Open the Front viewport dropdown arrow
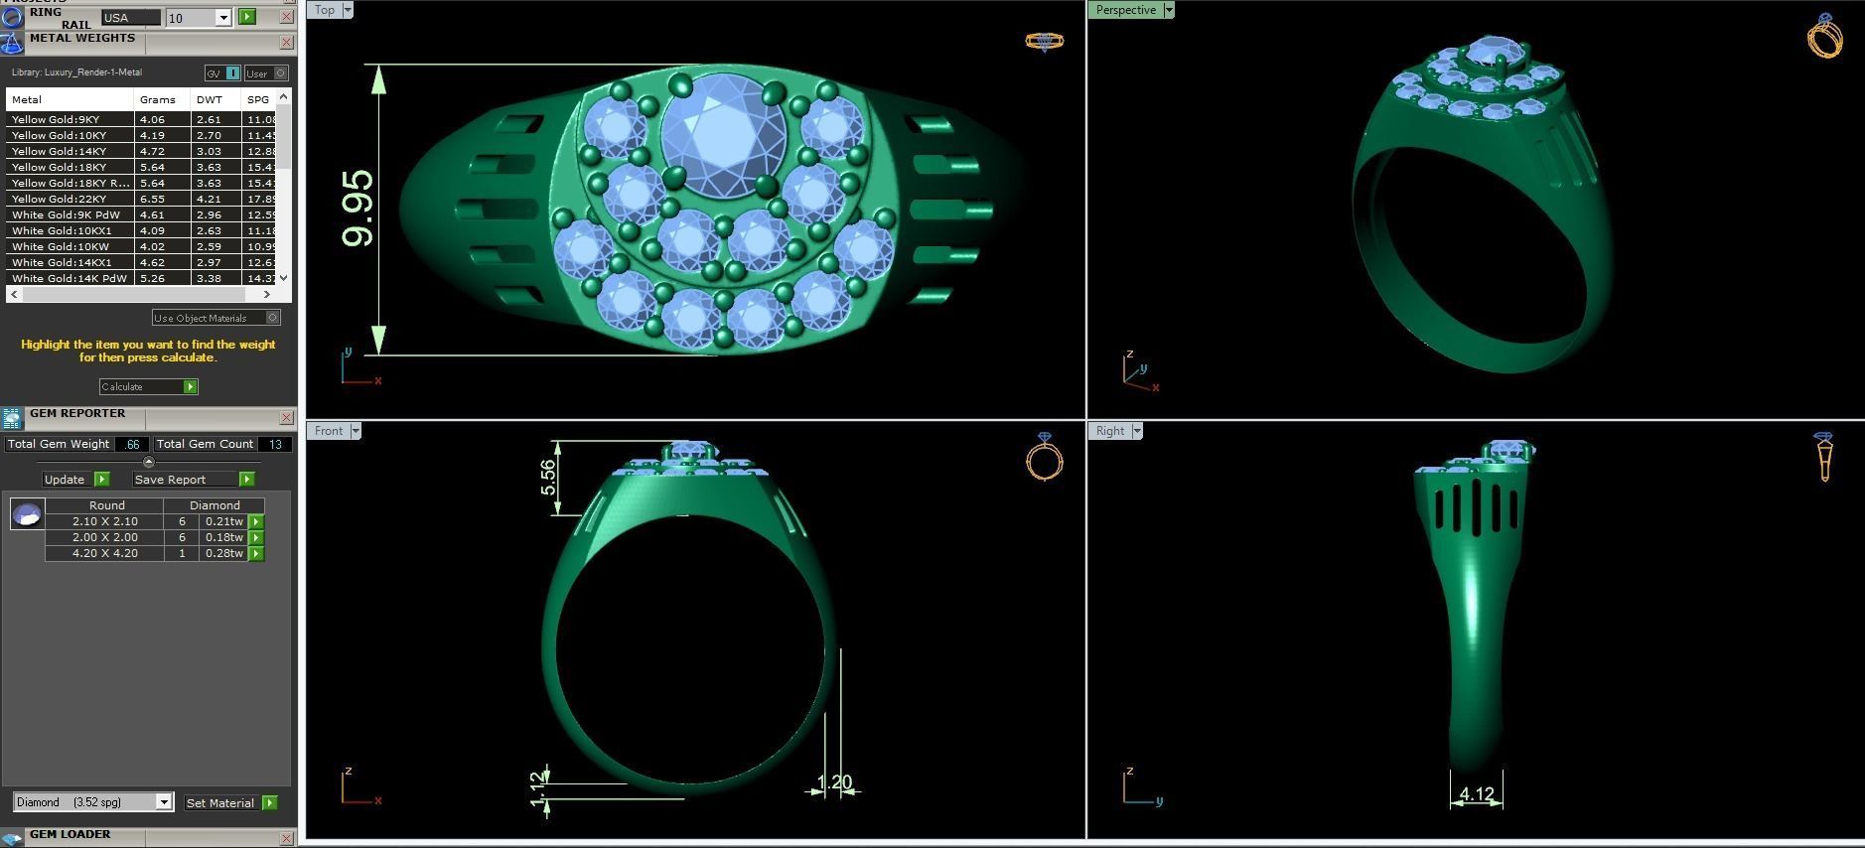The height and width of the screenshot is (848, 1865). tap(356, 430)
